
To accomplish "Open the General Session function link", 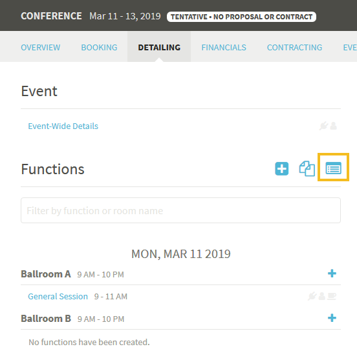I will click(x=58, y=296).
